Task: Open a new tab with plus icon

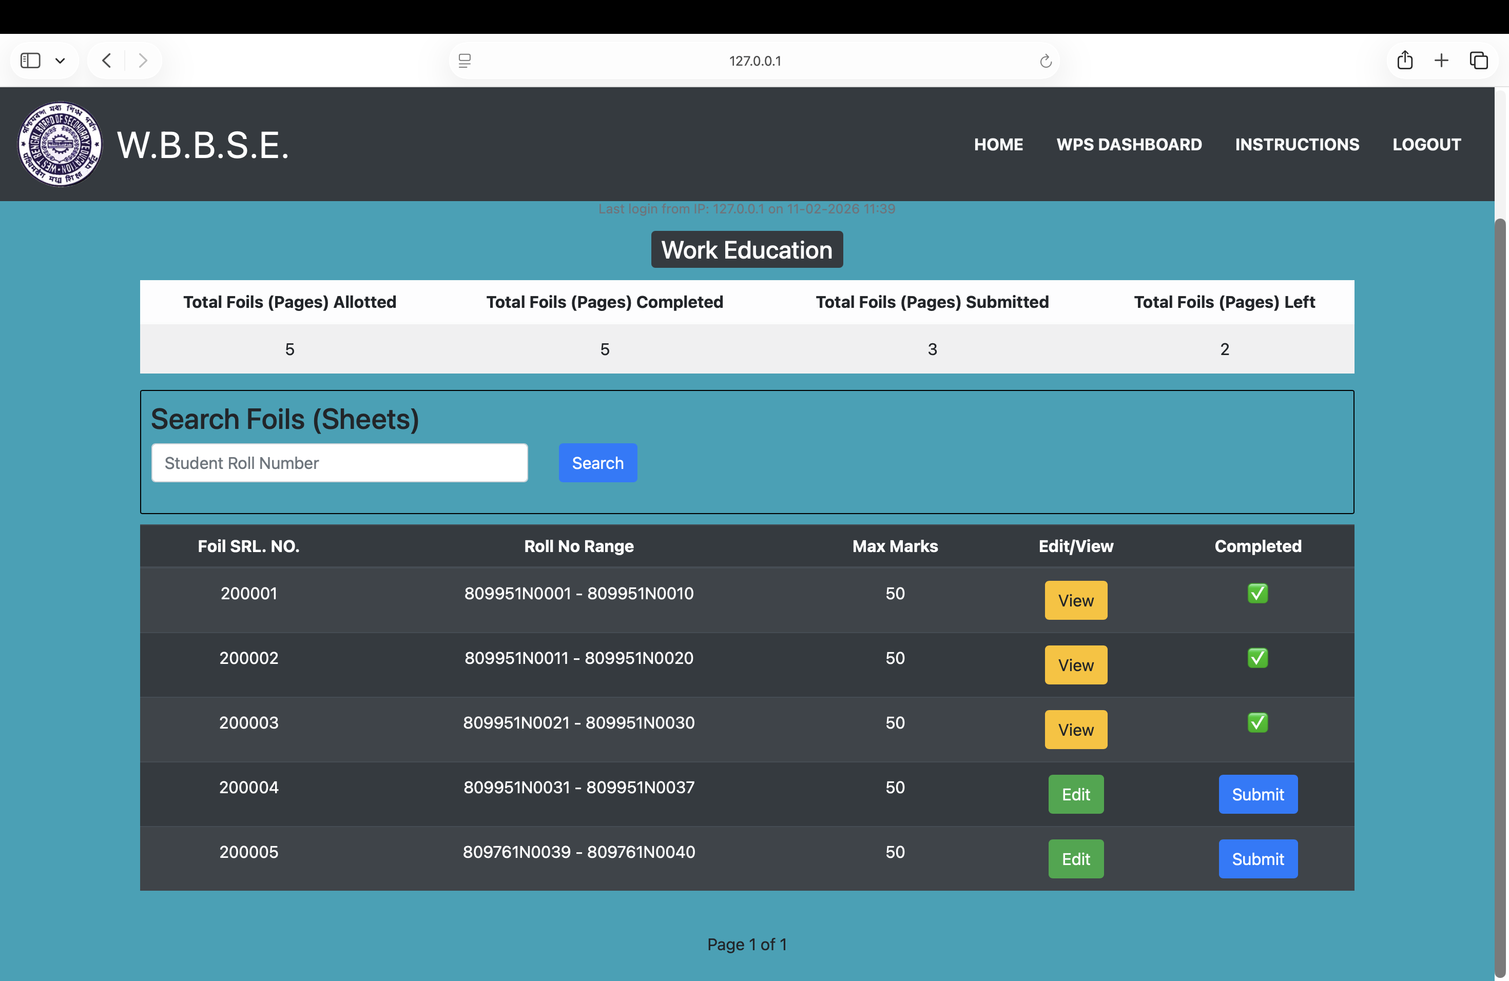Action: (x=1441, y=61)
